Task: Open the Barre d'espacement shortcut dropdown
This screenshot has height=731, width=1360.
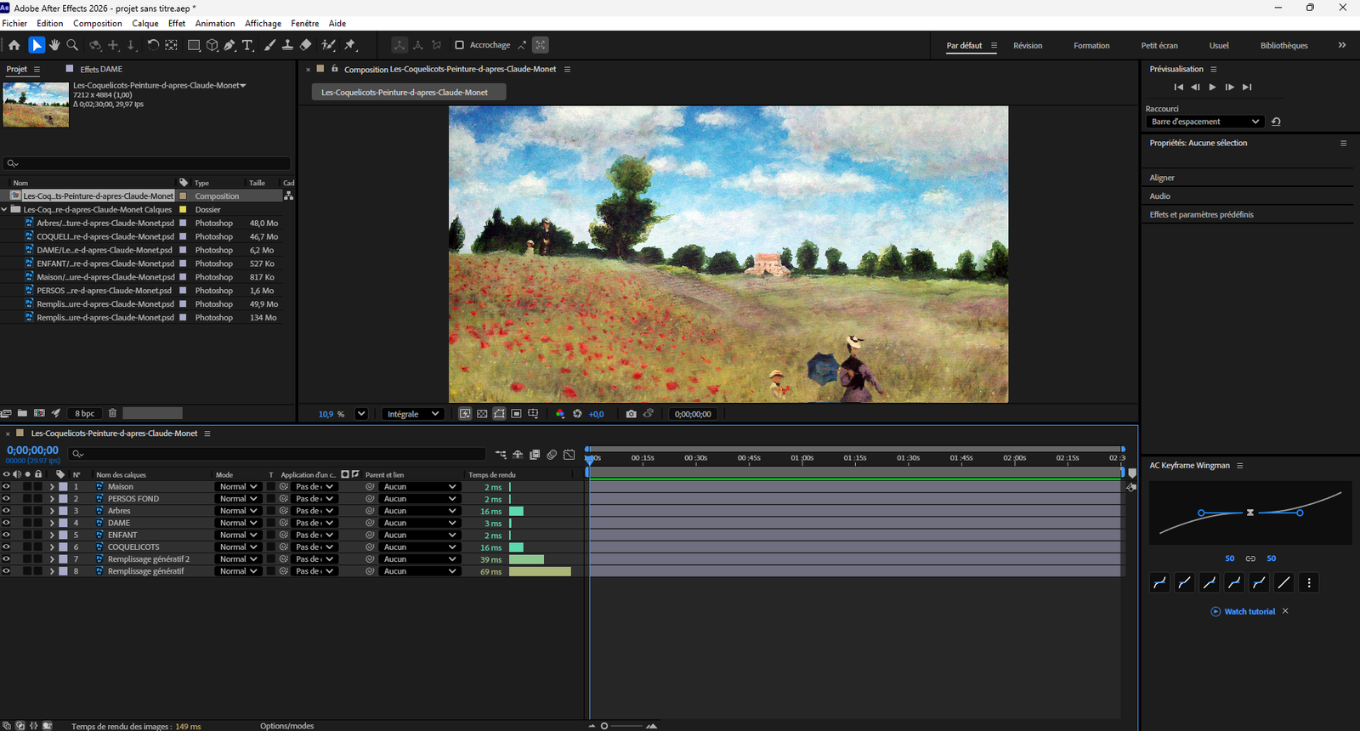Action: click(1204, 122)
